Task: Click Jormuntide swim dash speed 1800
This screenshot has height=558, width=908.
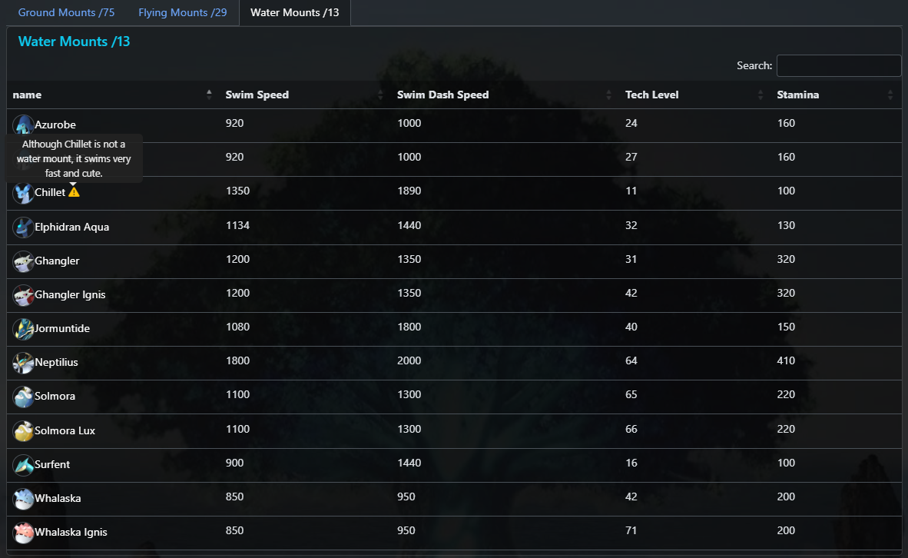Action: pyautogui.click(x=409, y=327)
